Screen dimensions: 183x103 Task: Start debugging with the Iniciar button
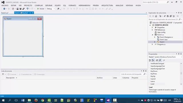[41, 9]
